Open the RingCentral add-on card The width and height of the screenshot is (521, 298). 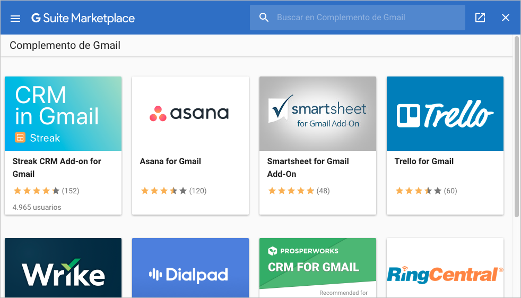pyautogui.click(x=445, y=268)
